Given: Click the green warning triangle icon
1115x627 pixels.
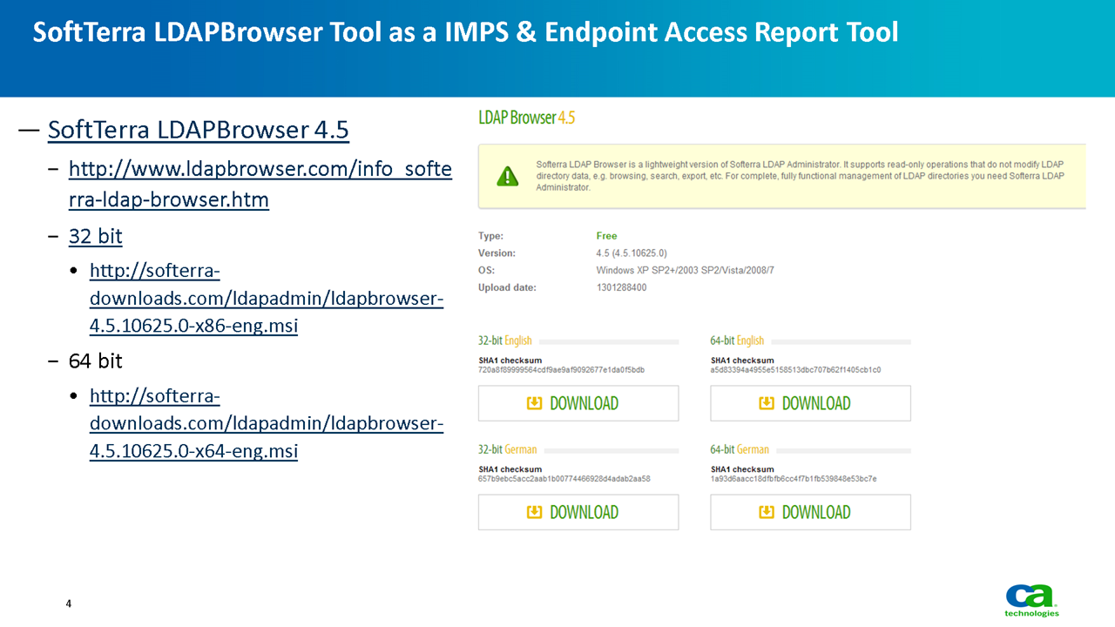Looking at the screenshot, I should pyautogui.click(x=507, y=176).
